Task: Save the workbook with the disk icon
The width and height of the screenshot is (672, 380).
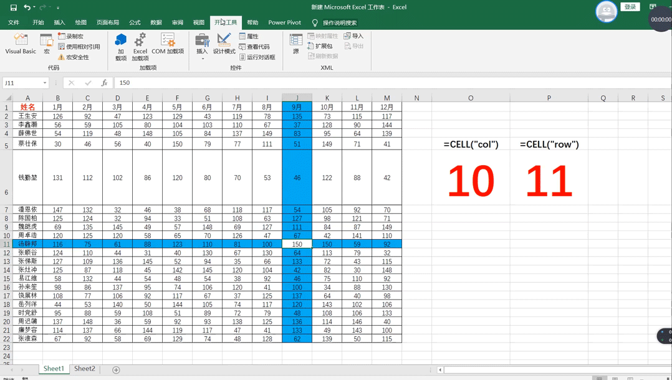Action: point(13,7)
